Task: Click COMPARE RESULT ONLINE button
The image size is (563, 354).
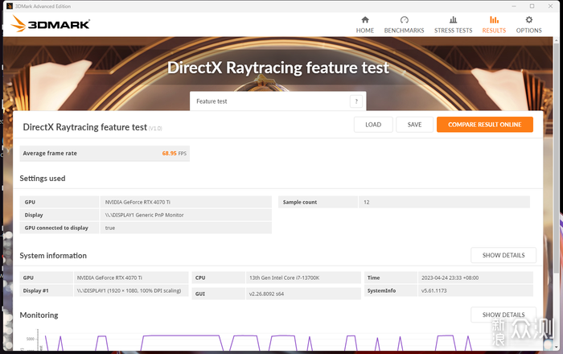Action: [485, 125]
